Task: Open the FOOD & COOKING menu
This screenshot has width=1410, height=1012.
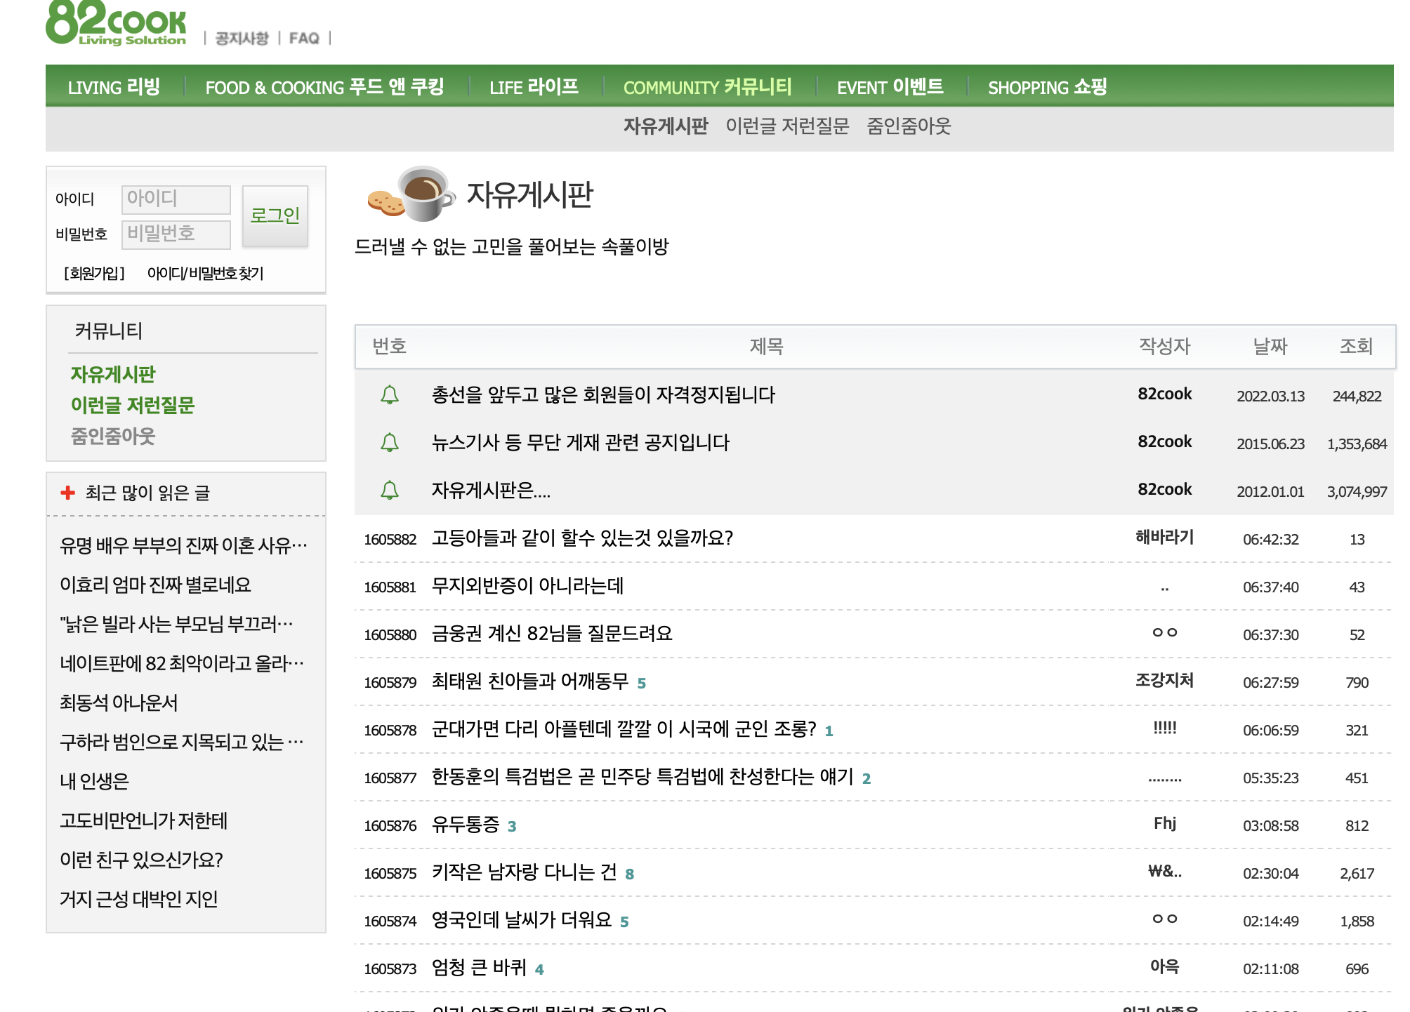Action: 324,87
